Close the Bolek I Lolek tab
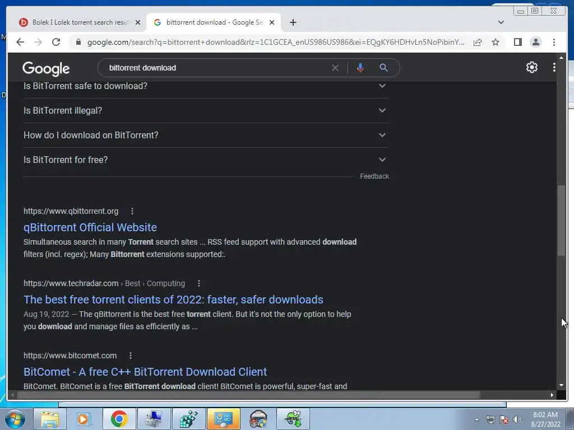The width and height of the screenshot is (574, 430). point(138,22)
